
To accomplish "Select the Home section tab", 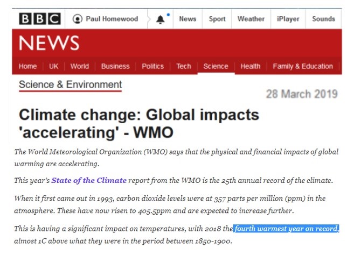I will point(28,66).
